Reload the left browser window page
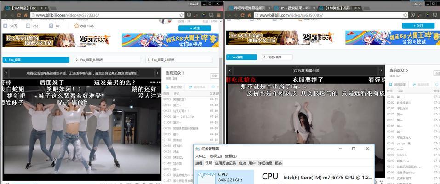Screen dimensions: 440x184 tap(19, 15)
